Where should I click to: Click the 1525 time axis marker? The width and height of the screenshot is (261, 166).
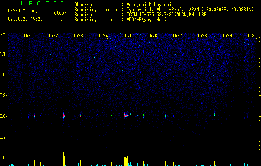127,36
